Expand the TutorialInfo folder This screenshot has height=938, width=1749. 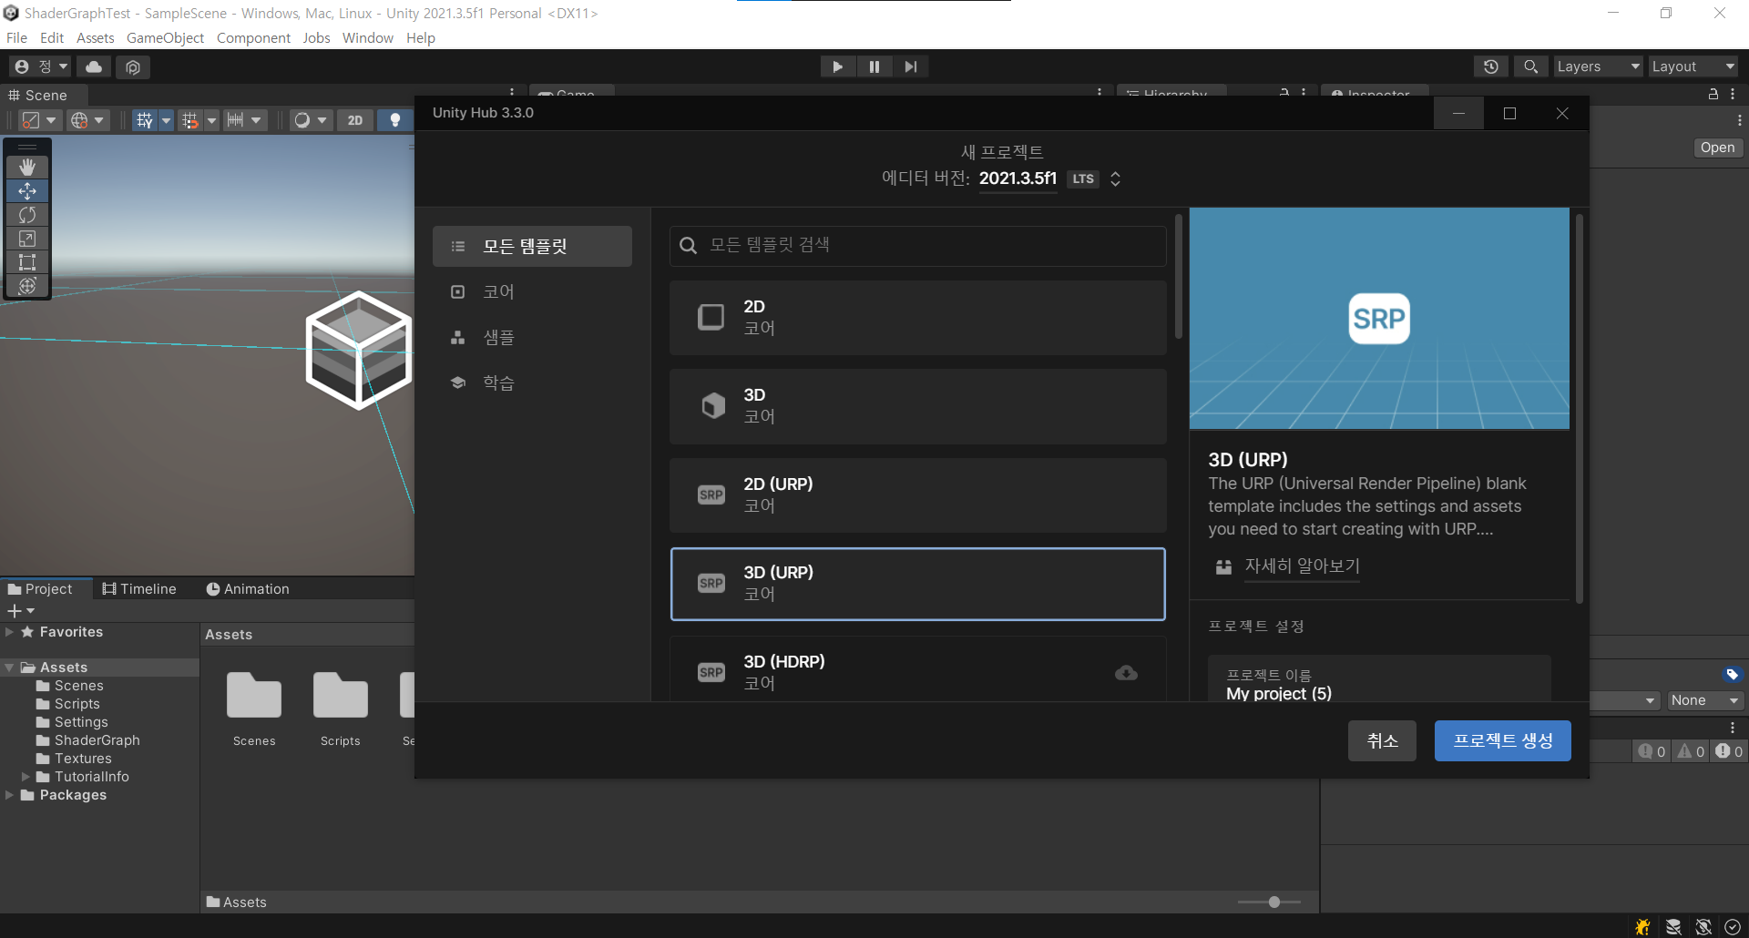pyautogui.click(x=26, y=777)
